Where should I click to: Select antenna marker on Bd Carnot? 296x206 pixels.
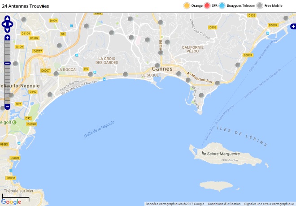pyautogui.click(x=161, y=52)
